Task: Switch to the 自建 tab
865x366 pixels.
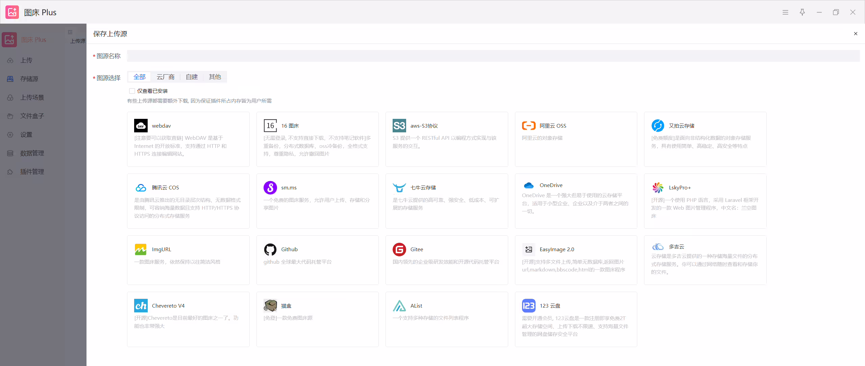Action: 192,77
